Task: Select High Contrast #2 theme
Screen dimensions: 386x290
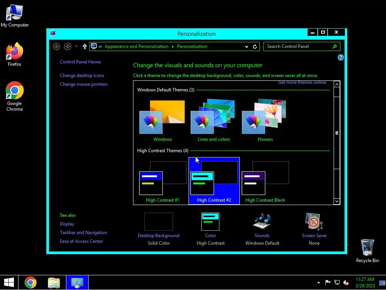Action: [x=214, y=181]
